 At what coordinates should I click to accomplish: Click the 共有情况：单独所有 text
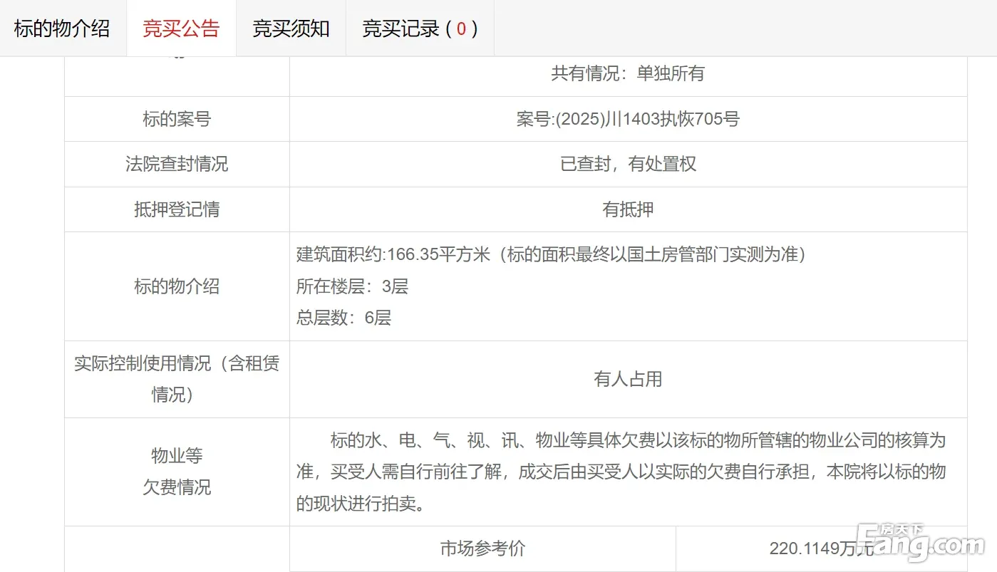pyautogui.click(x=627, y=73)
